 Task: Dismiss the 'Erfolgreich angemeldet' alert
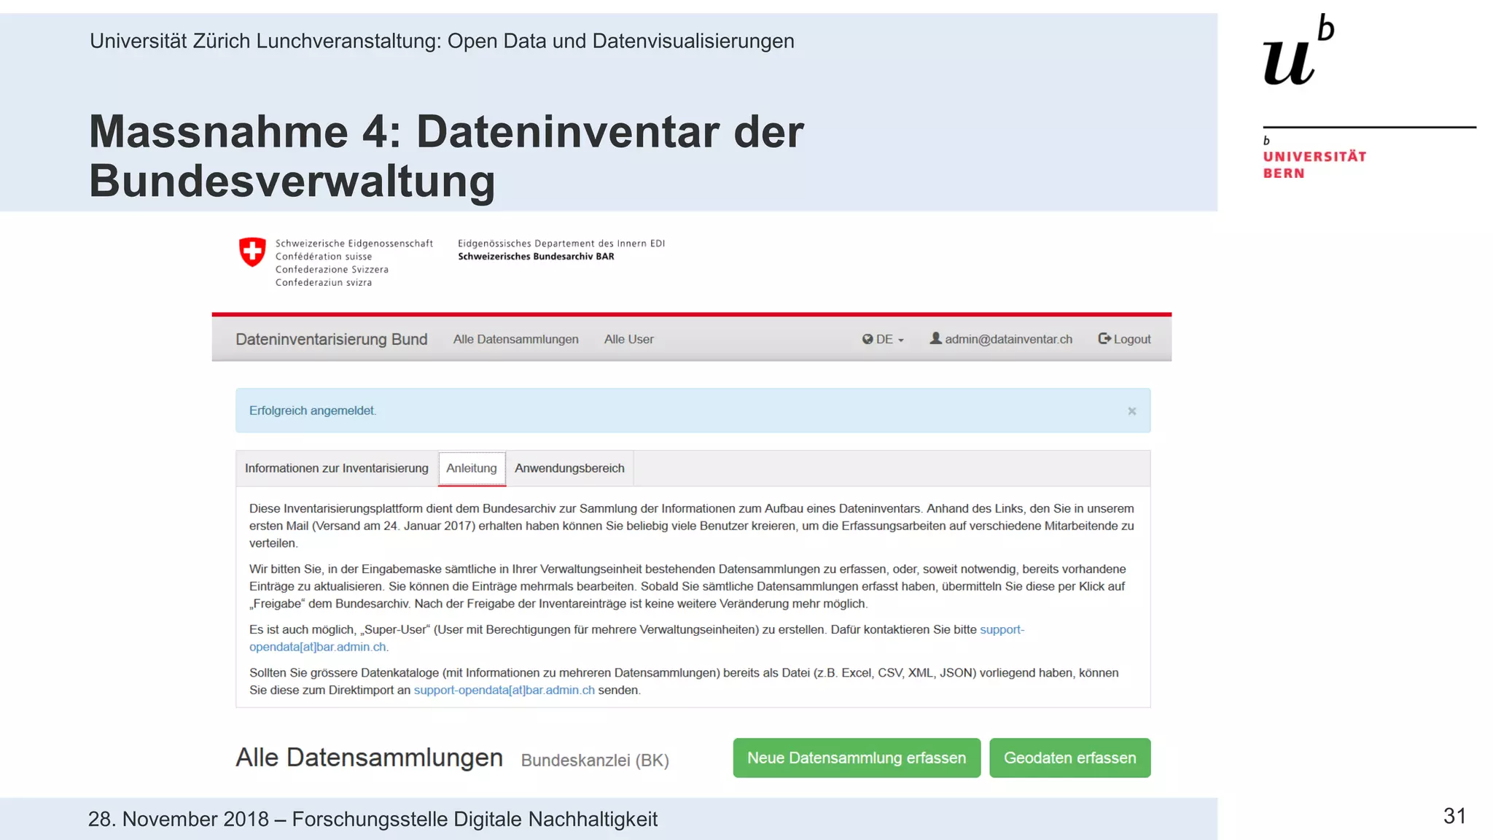click(x=1131, y=411)
